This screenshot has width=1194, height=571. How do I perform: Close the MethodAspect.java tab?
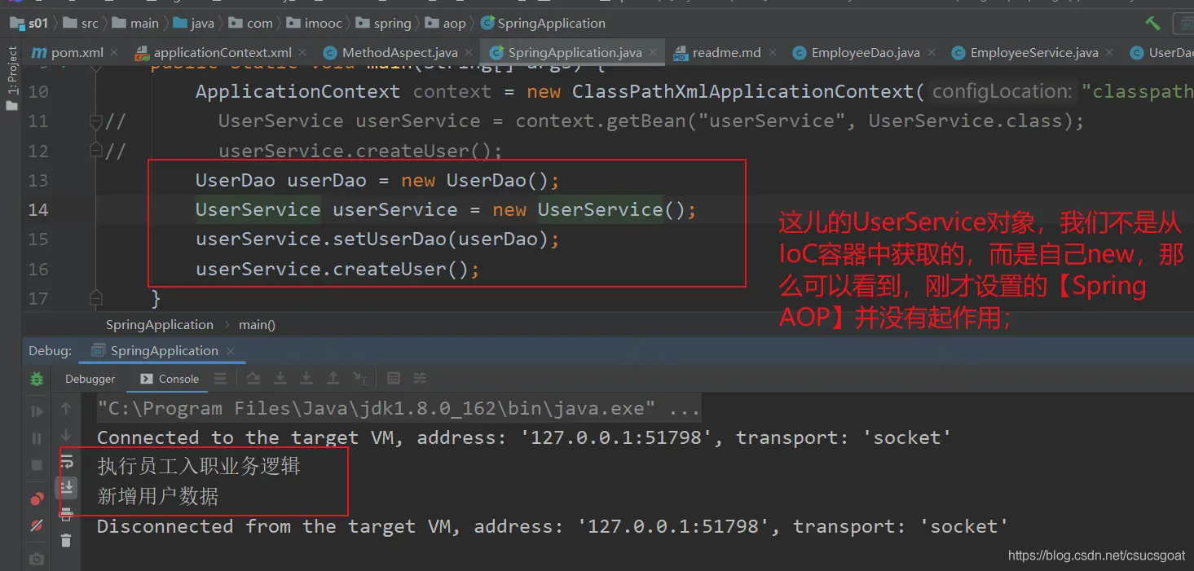(468, 52)
